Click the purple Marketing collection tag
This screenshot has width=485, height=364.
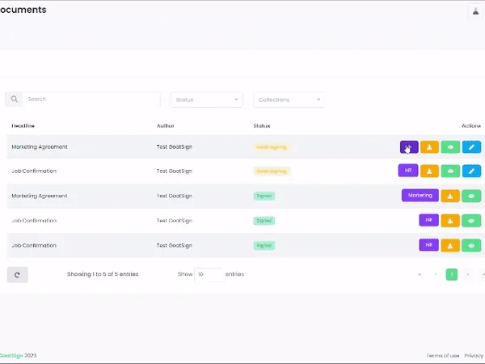click(x=420, y=196)
